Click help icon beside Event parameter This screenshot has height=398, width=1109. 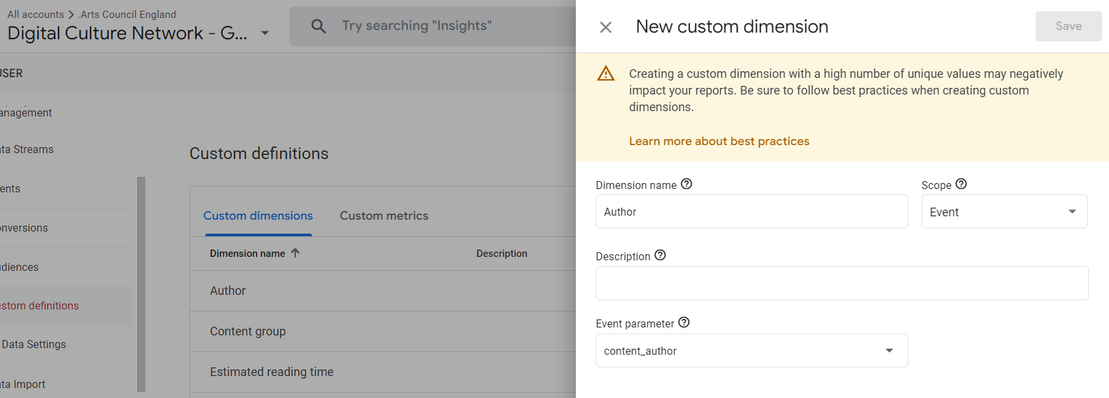pyautogui.click(x=684, y=323)
